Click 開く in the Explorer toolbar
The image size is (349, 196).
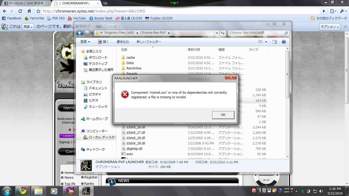tap(104, 42)
